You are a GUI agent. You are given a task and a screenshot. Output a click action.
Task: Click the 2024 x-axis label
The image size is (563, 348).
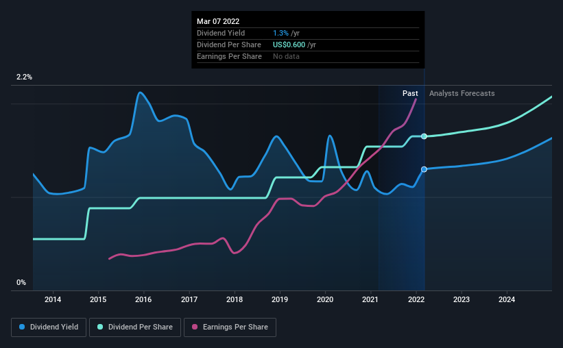507,299
